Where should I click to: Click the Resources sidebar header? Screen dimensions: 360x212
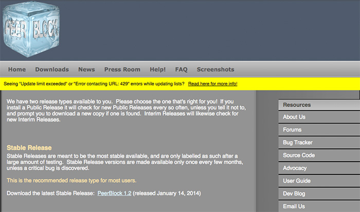click(319, 105)
